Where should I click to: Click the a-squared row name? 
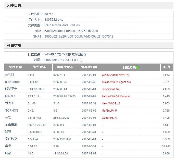point(12,82)
